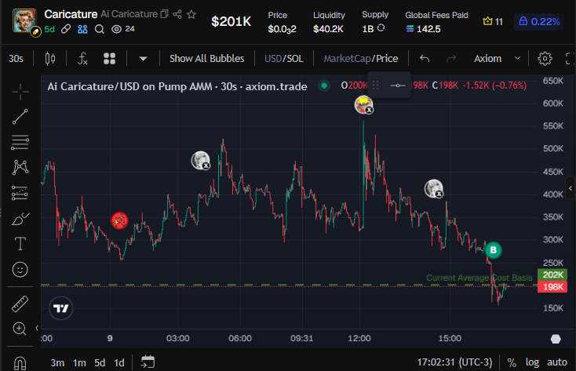Toggle the magnet snap mode
The image size is (576, 371).
click(20, 364)
